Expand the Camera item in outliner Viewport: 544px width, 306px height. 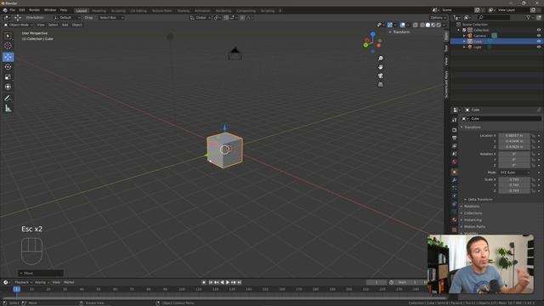464,36
